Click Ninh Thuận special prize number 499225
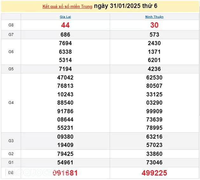Screen dimensions: 200x180 point(154,173)
